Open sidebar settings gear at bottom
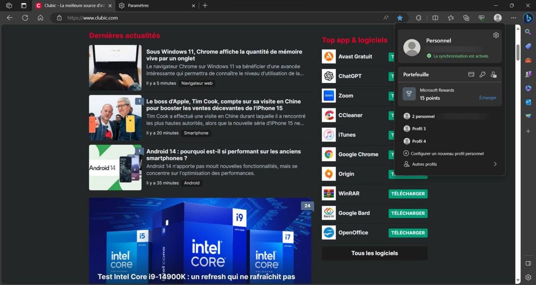 [528, 277]
